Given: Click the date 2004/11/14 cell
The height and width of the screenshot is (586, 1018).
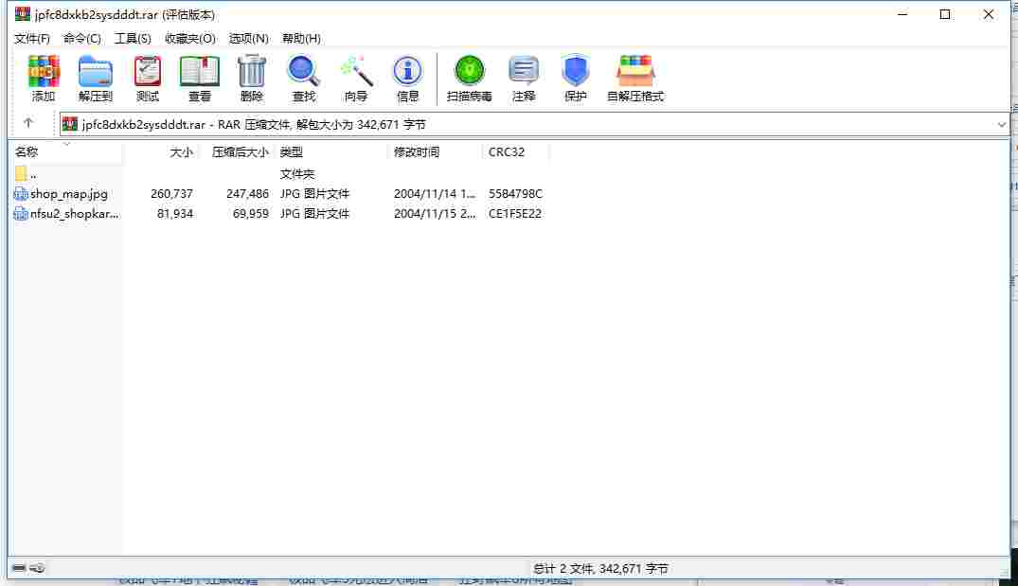Looking at the screenshot, I should click(x=435, y=194).
